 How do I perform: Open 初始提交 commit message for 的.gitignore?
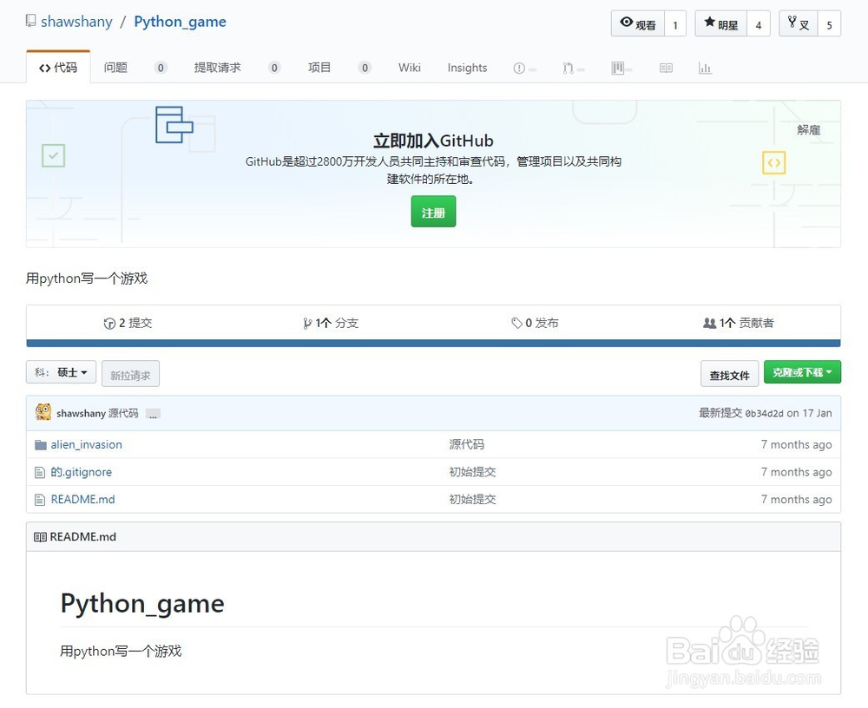tap(472, 472)
